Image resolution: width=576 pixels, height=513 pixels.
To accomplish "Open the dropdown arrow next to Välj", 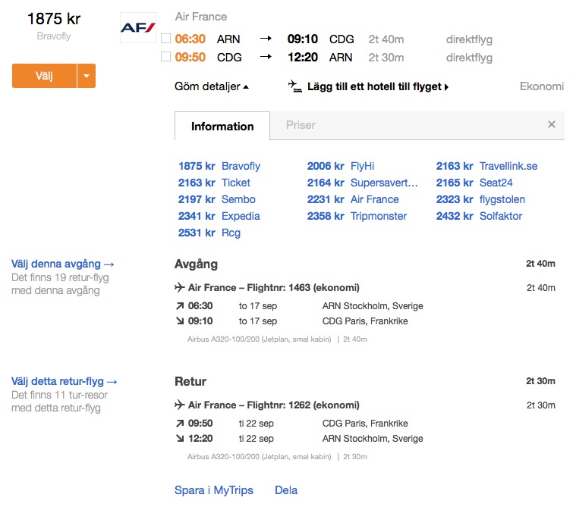I will point(87,76).
